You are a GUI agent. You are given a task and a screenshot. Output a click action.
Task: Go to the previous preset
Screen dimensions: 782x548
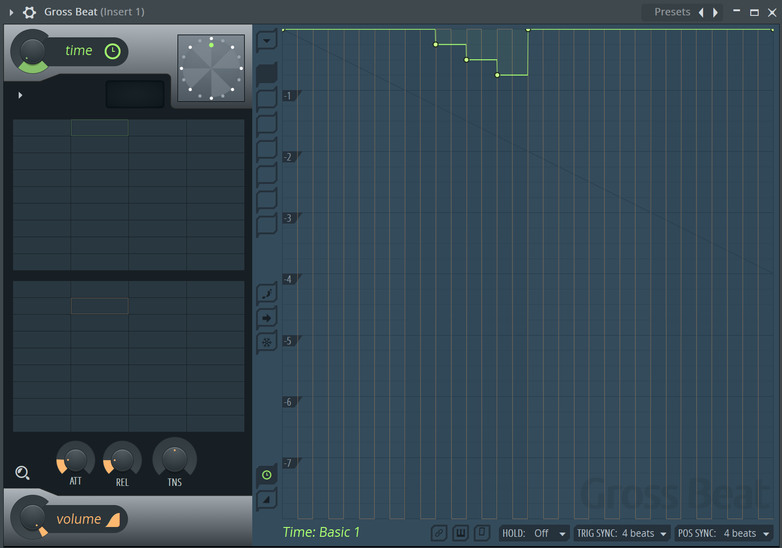click(x=701, y=13)
